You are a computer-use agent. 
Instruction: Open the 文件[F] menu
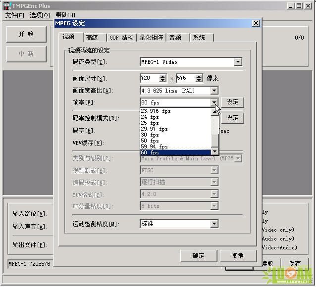click(x=14, y=15)
